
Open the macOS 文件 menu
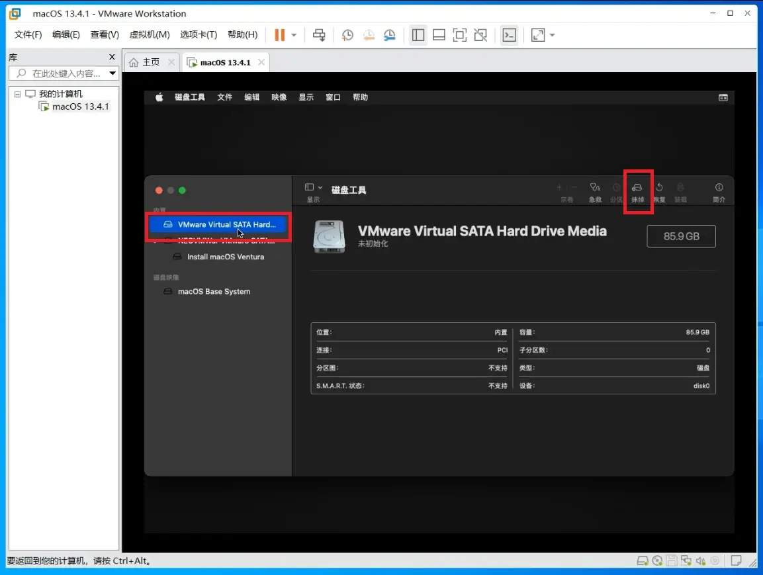click(225, 97)
